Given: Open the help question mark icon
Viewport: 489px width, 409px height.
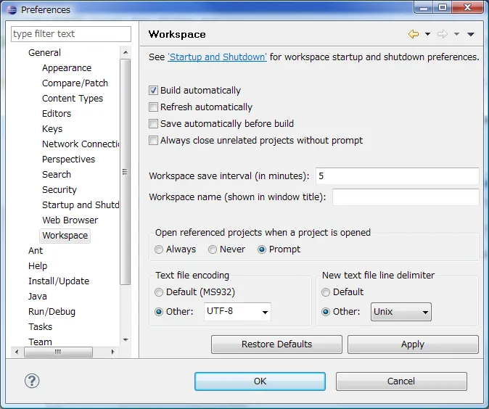Looking at the screenshot, I should [32, 381].
